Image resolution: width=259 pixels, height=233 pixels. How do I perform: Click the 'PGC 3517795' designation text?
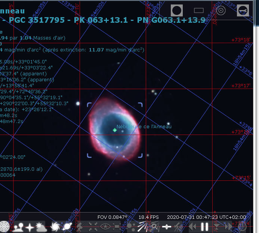(37, 20)
